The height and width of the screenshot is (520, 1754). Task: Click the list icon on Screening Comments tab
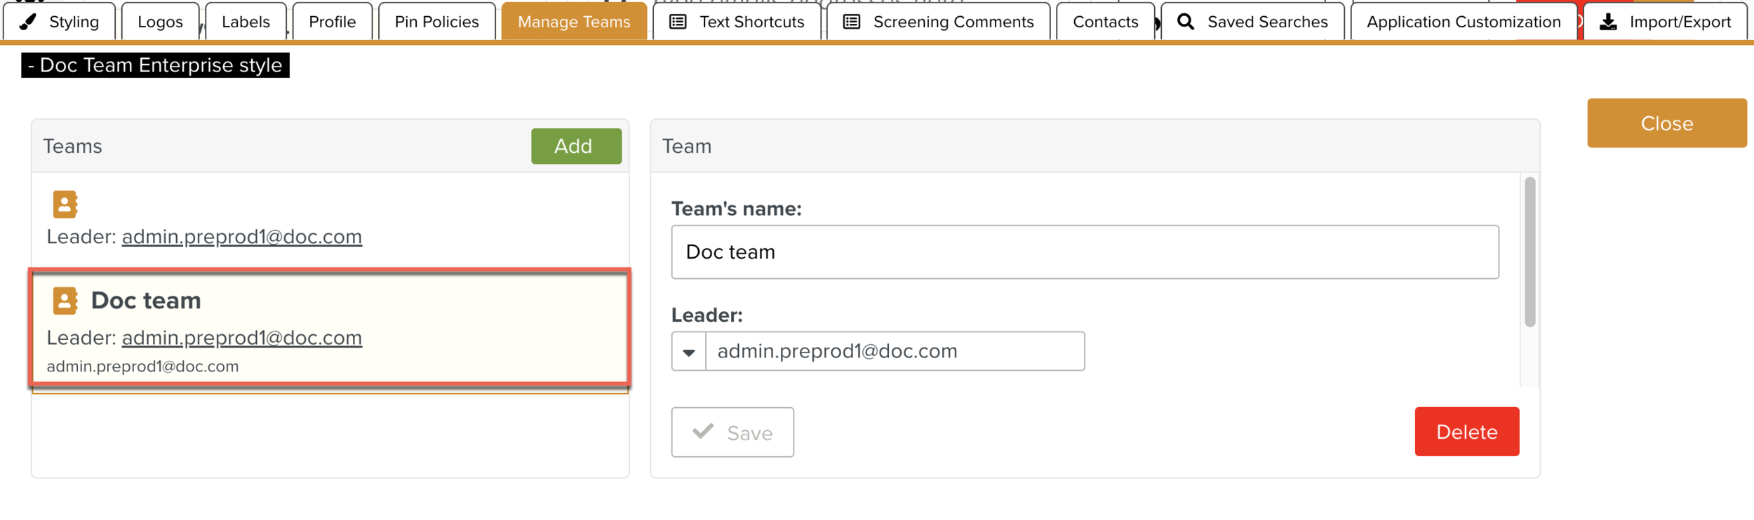tap(851, 22)
